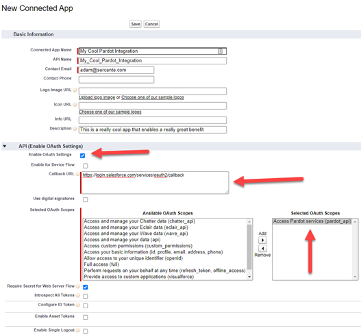Click the Description text field
The width and height of the screenshot is (361, 335).
[153, 129]
